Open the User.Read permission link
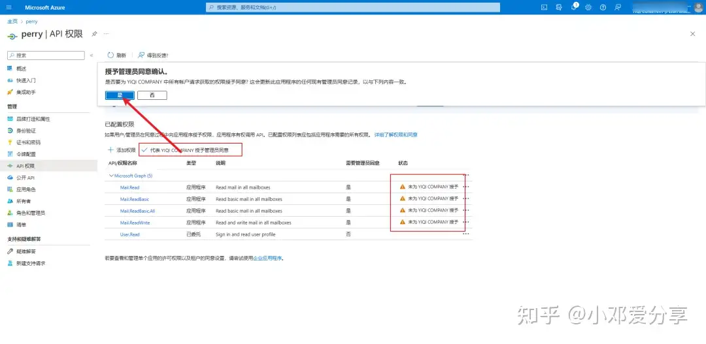The image size is (706, 344). click(129, 234)
